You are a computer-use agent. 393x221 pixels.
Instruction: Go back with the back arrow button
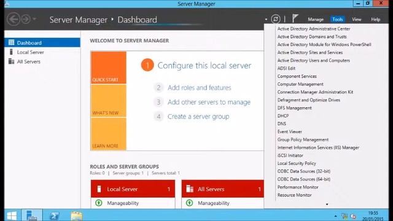(14, 19)
